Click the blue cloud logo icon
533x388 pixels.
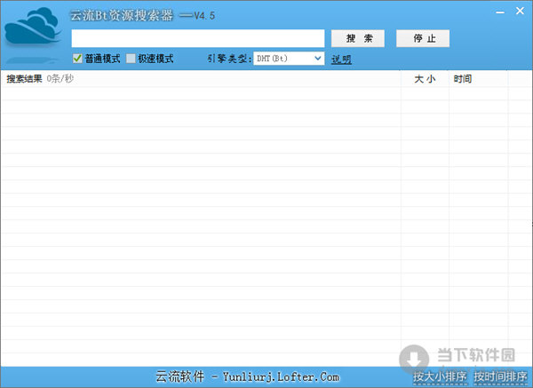click(x=33, y=27)
